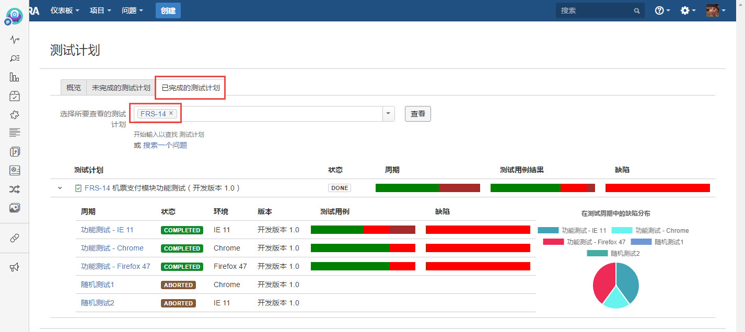Open the settings gear menu

coord(688,10)
